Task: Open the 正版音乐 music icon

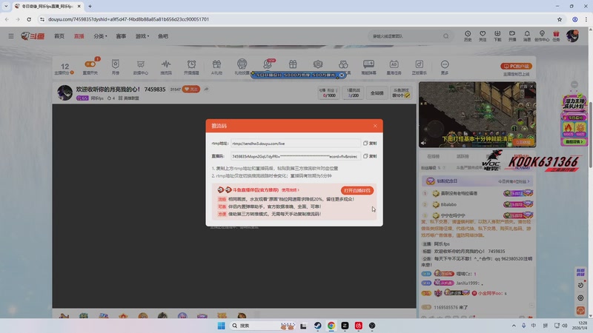Action: pos(420,67)
